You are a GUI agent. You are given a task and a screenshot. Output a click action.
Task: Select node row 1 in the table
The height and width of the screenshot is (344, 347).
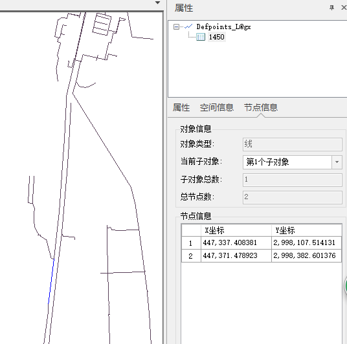point(262,243)
